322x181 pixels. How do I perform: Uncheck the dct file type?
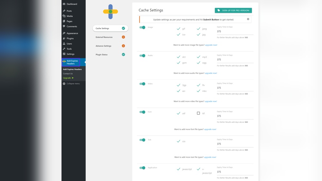(x=178, y=57)
